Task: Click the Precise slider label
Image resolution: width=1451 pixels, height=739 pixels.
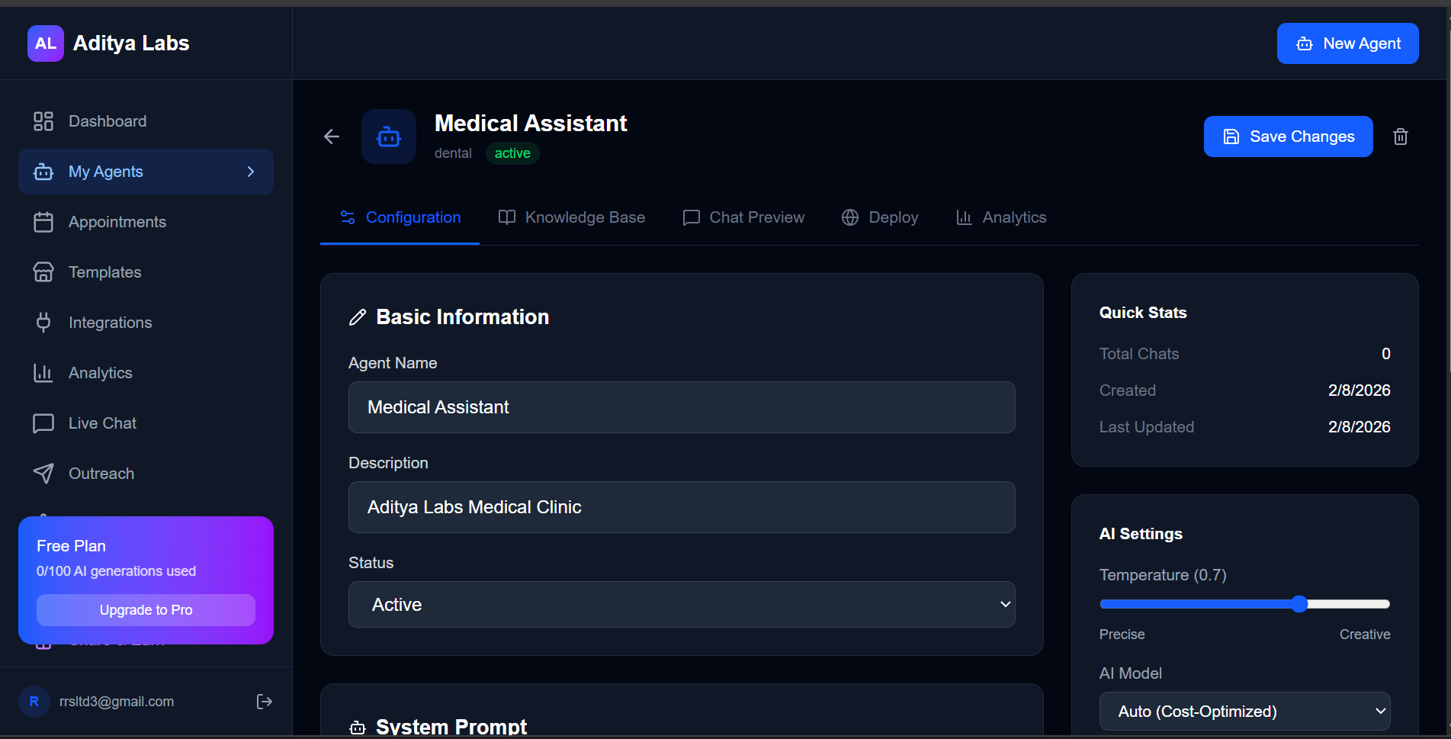Action: click(1122, 635)
